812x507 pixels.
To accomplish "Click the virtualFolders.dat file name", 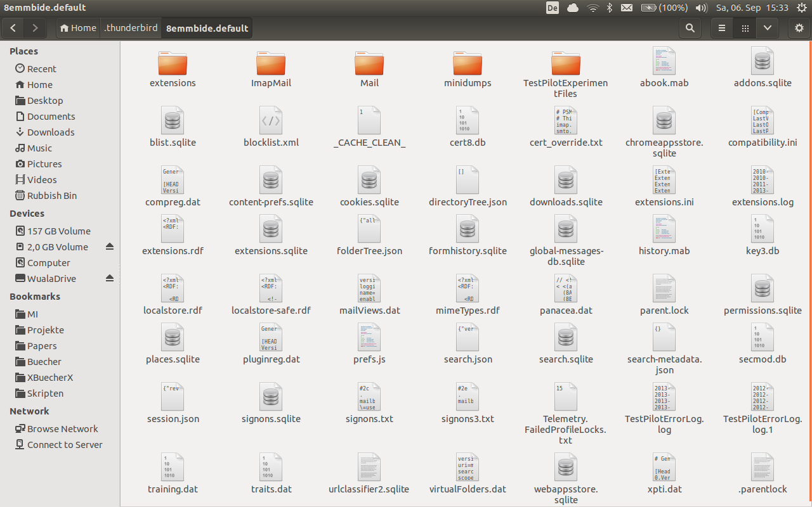I will point(468,489).
